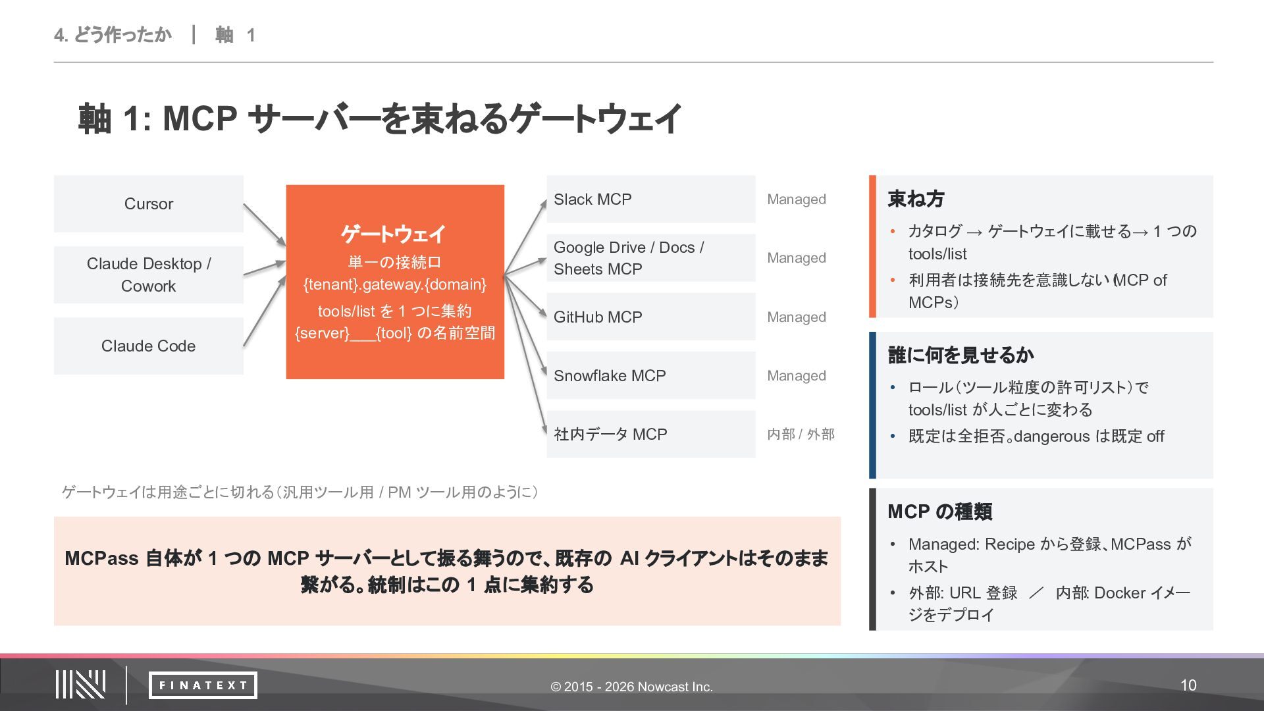Click the 単一の接続口 line in orange box
Screen dimensions: 1264x711
394,262
